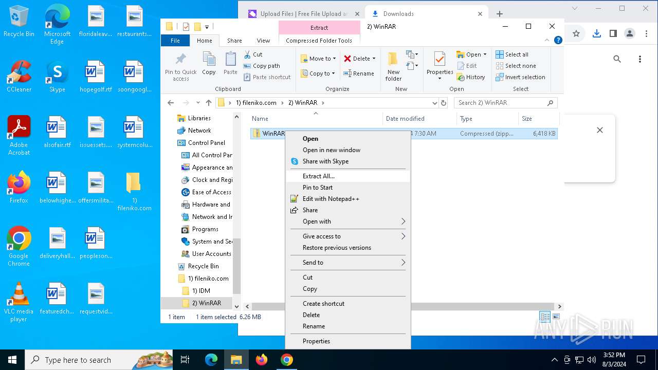
Task: Select Recycle Bin in navigation tree
Action: click(203, 266)
